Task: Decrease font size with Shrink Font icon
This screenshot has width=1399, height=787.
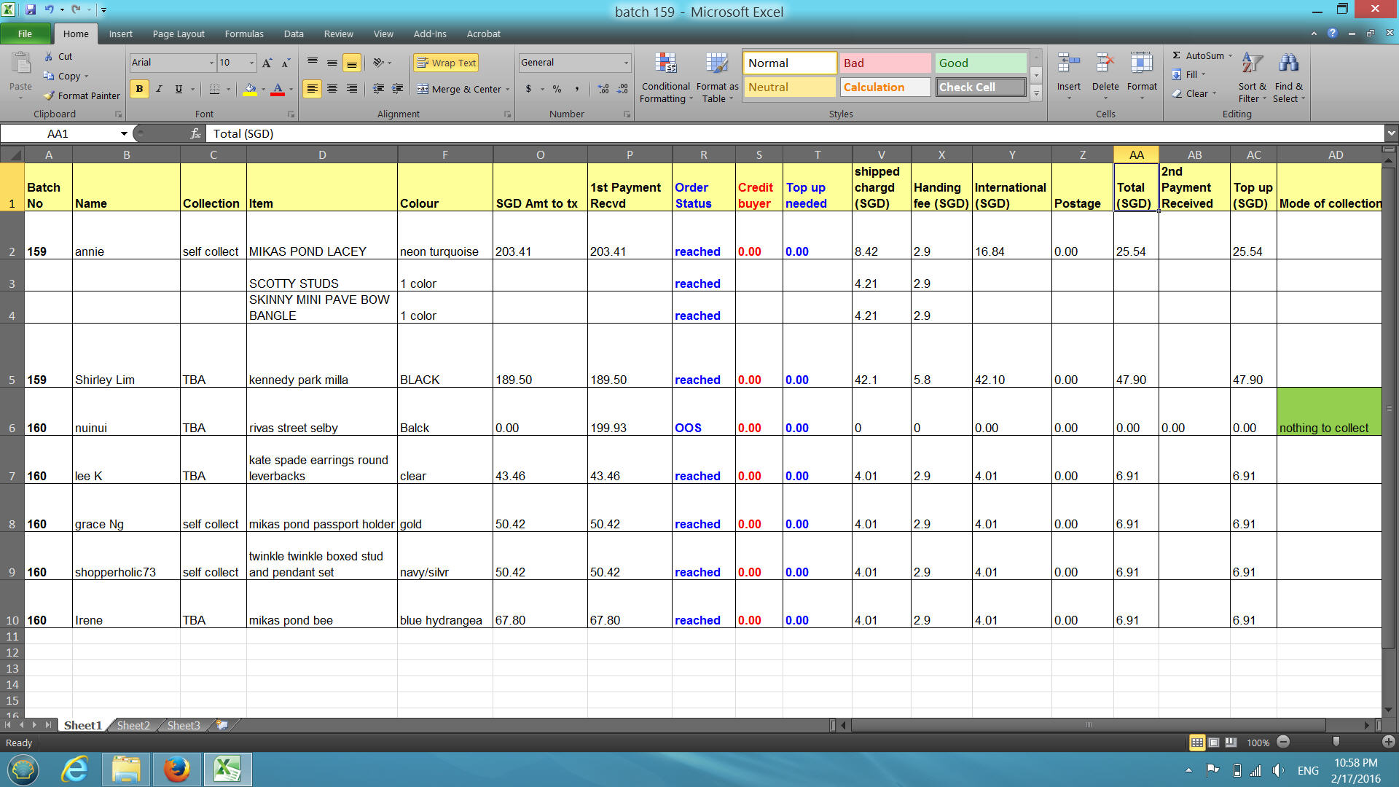Action: coord(286,63)
